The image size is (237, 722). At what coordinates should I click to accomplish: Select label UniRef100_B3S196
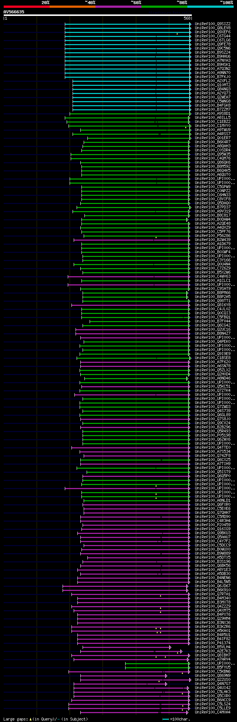point(213,562)
